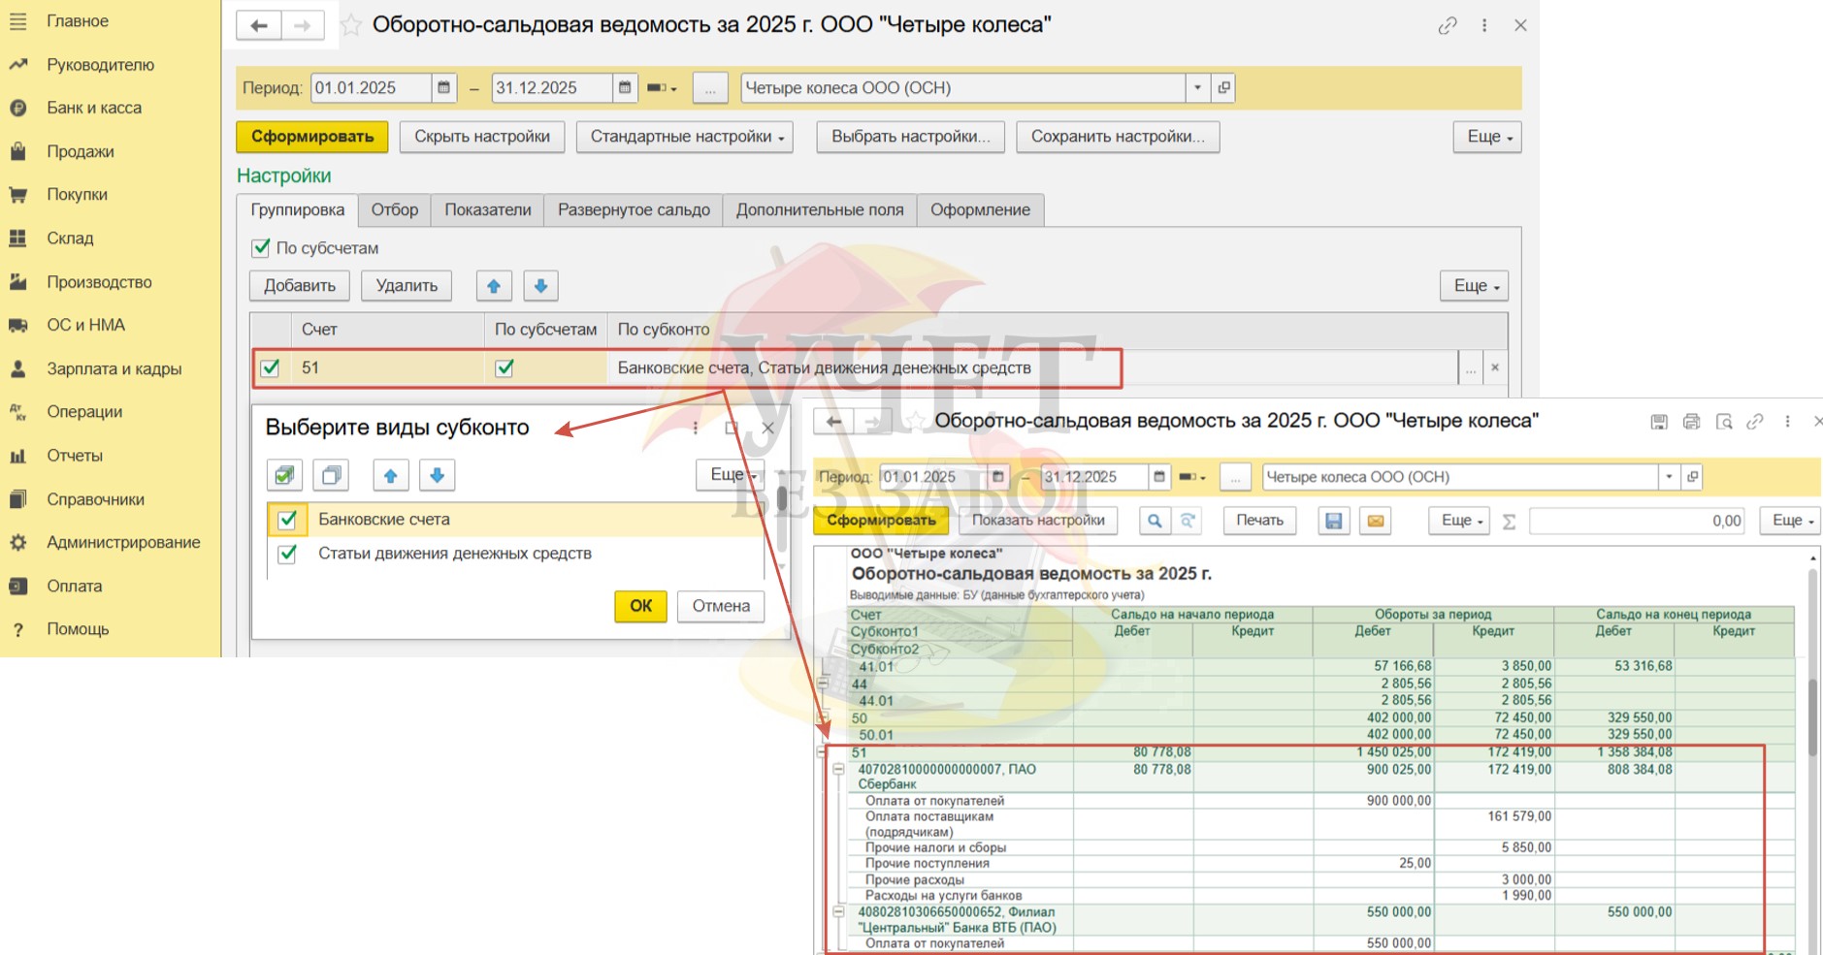The image size is (1823, 955).
Task: Click the Скрыть настройки button
Action: tap(482, 137)
